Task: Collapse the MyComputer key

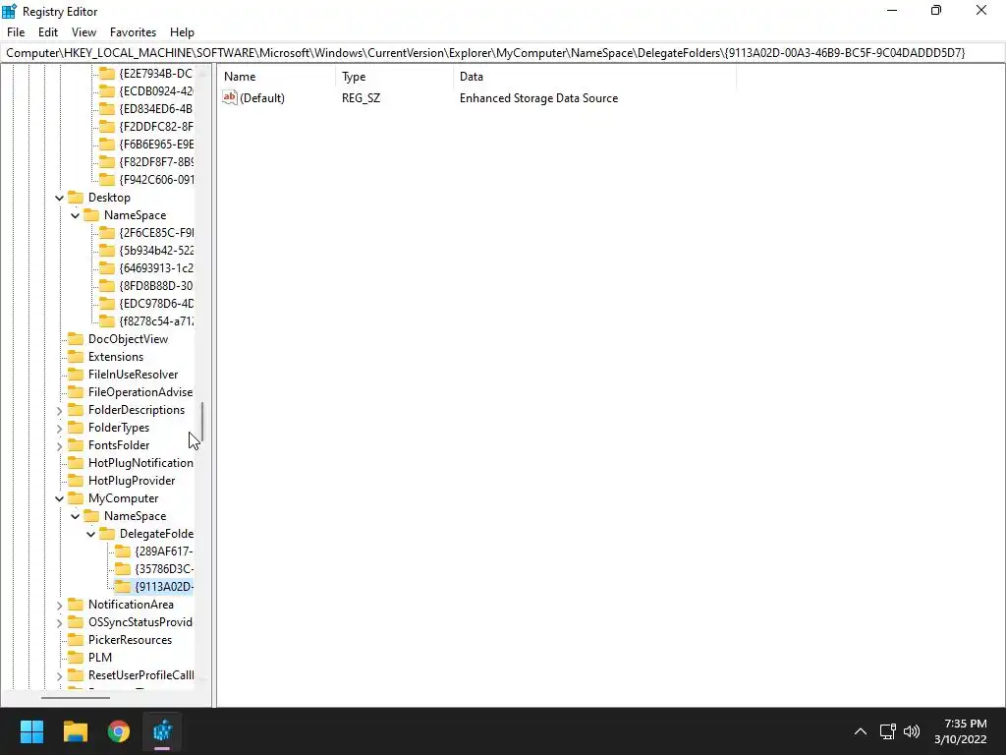Action: (x=59, y=498)
